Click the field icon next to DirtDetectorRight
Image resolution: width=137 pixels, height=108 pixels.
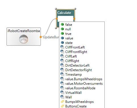point(62,70)
